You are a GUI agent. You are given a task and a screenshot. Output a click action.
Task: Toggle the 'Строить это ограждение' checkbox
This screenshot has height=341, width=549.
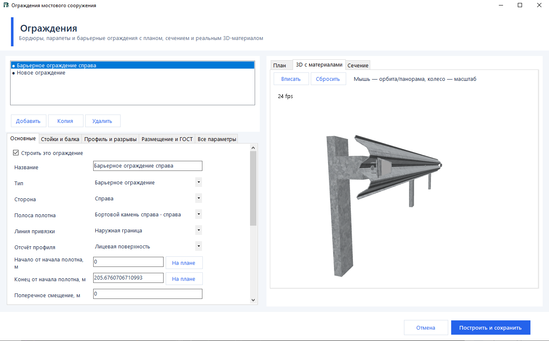(16, 153)
